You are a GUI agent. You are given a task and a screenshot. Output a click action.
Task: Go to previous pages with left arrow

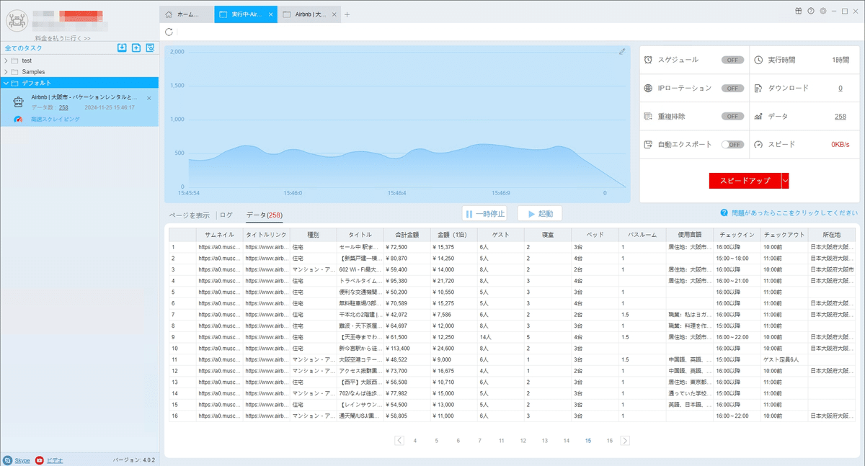[399, 441]
